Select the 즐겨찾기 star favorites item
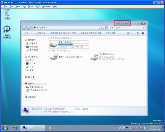The height and width of the screenshot is (132, 165). pyautogui.click(x=30, y=40)
